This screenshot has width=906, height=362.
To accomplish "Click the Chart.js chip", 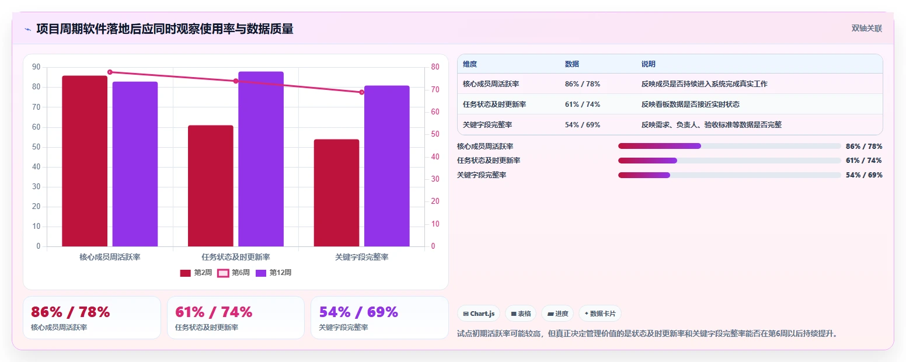I will [x=479, y=314].
